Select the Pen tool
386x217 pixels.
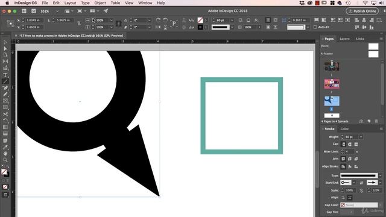5,88
